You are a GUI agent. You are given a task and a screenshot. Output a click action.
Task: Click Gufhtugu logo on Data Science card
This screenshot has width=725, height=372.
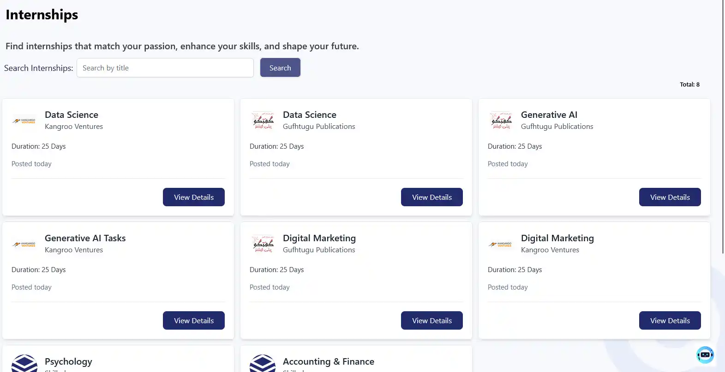coord(263,121)
